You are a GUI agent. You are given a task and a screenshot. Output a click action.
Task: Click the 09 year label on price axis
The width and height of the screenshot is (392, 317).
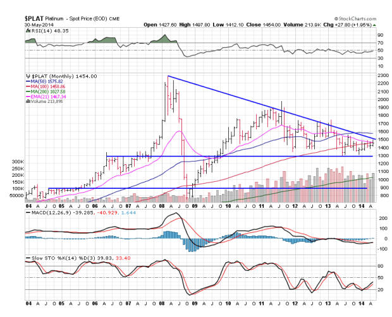pyautogui.click(x=195, y=206)
